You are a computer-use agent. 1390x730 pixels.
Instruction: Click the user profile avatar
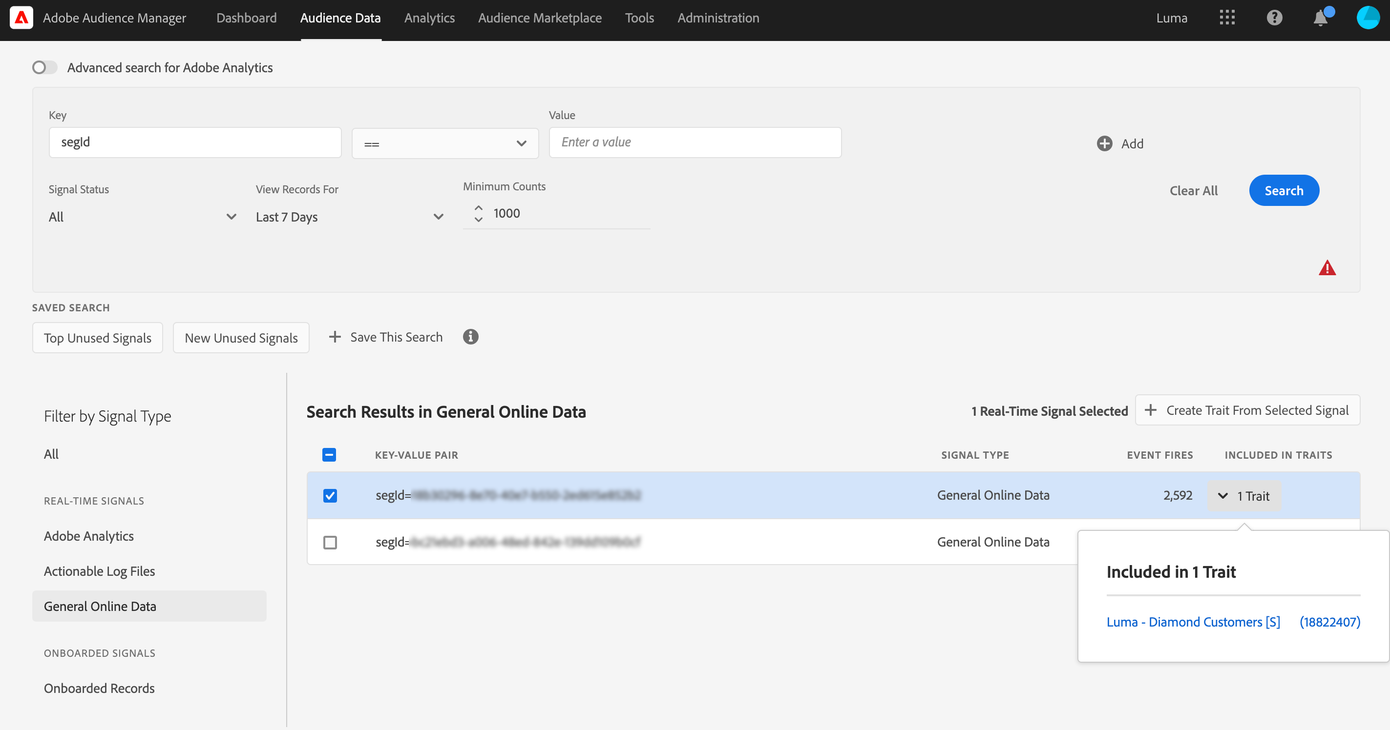click(1368, 18)
